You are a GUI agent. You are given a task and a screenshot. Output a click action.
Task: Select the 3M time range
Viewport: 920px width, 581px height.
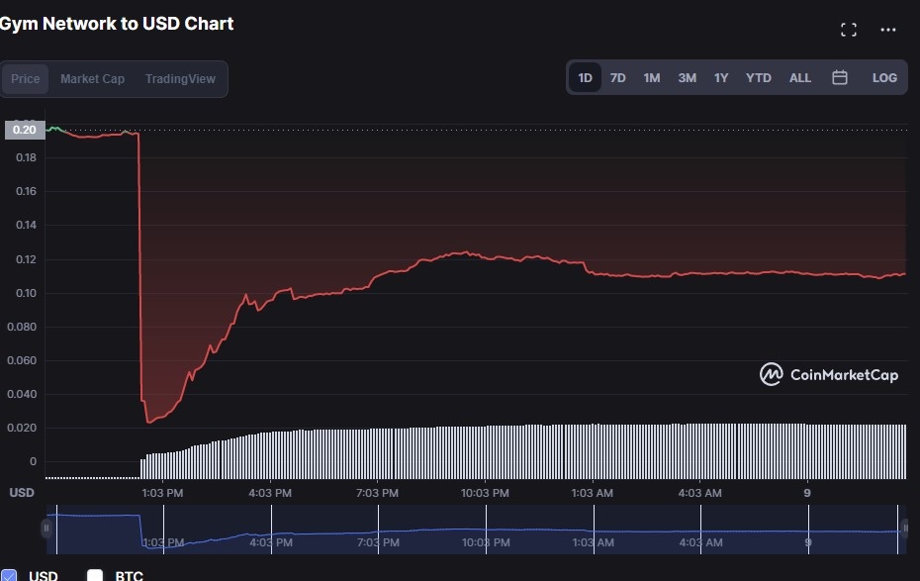click(687, 77)
